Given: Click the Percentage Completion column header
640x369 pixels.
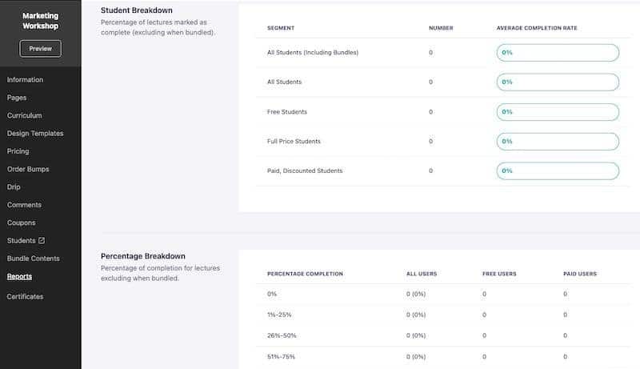Looking at the screenshot, I should pyautogui.click(x=305, y=274).
